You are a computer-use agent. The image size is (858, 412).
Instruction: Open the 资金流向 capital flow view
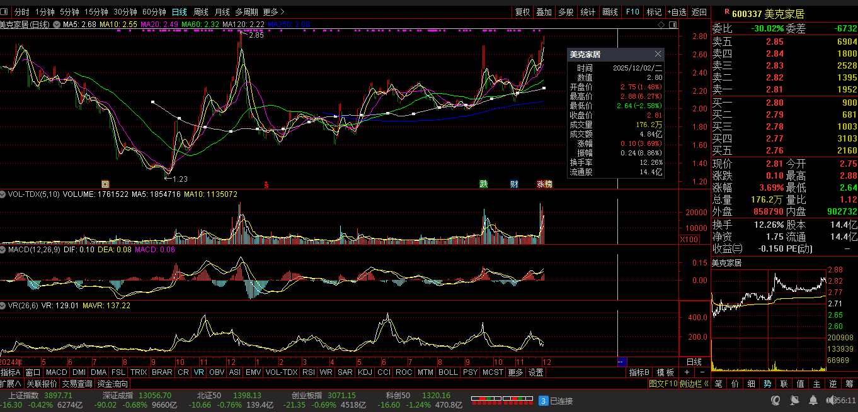pos(112,384)
